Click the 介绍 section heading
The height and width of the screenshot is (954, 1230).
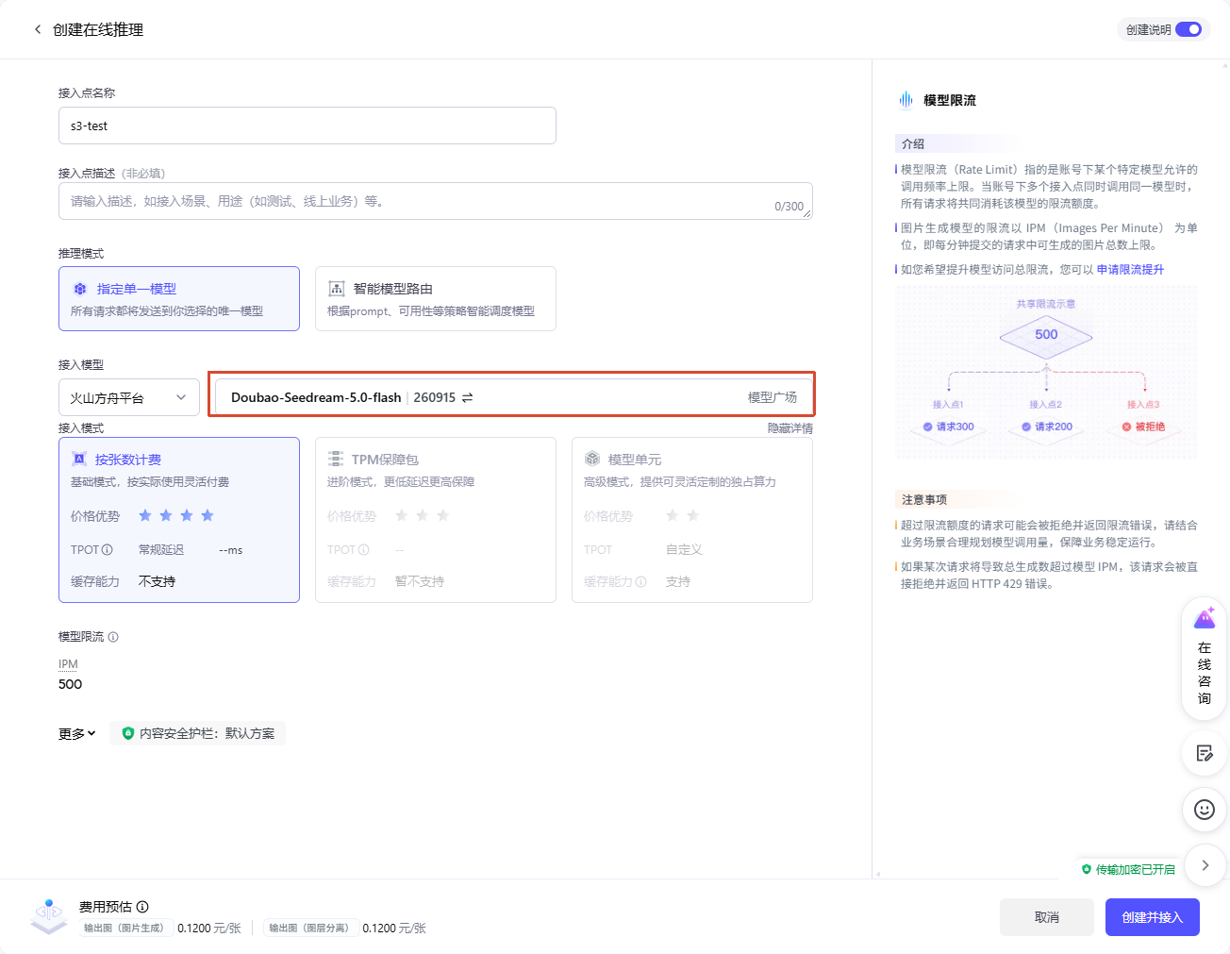click(x=913, y=144)
